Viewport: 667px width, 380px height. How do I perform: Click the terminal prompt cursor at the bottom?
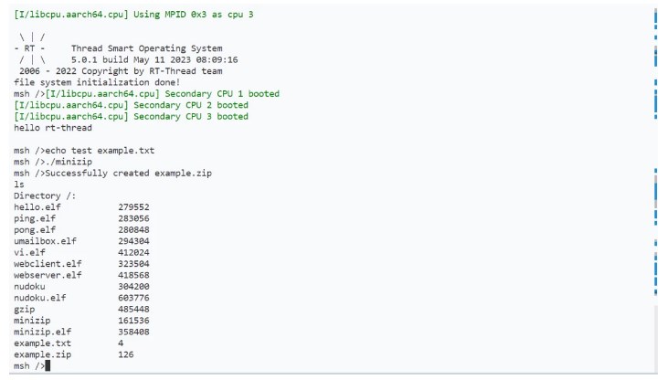point(48,366)
